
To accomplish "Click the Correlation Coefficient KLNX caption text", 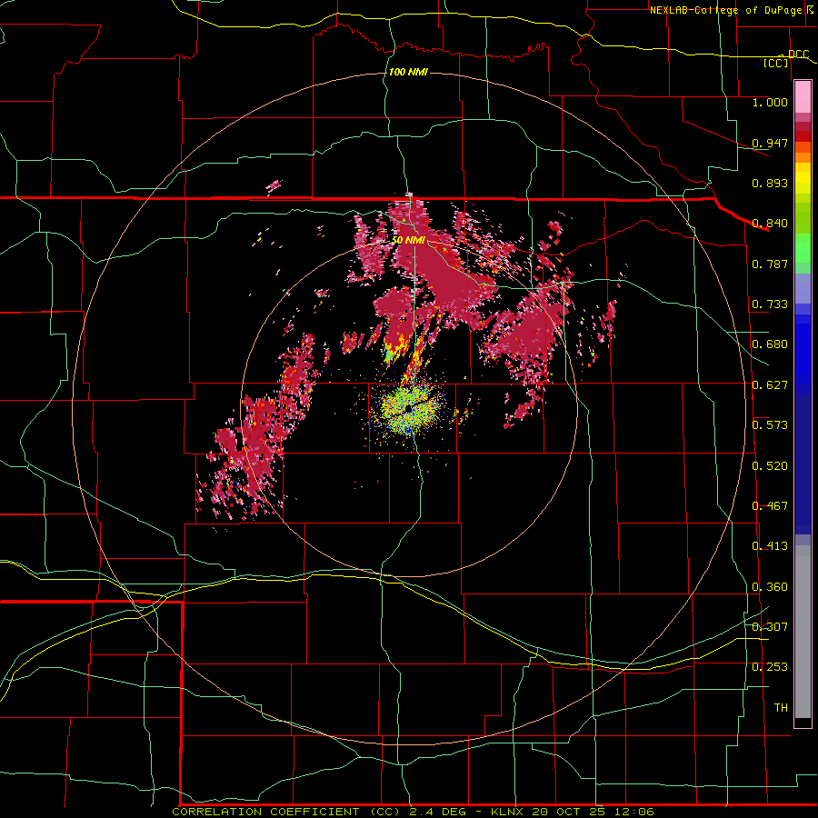I will 413,812.
